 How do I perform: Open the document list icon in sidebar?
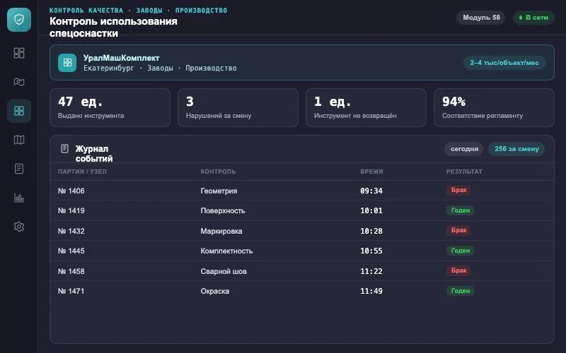click(19, 169)
